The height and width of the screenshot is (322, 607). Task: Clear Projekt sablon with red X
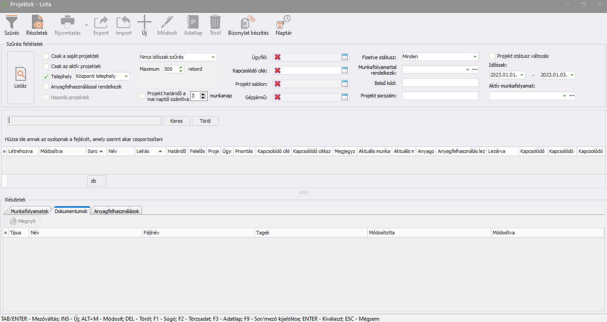pos(277,84)
